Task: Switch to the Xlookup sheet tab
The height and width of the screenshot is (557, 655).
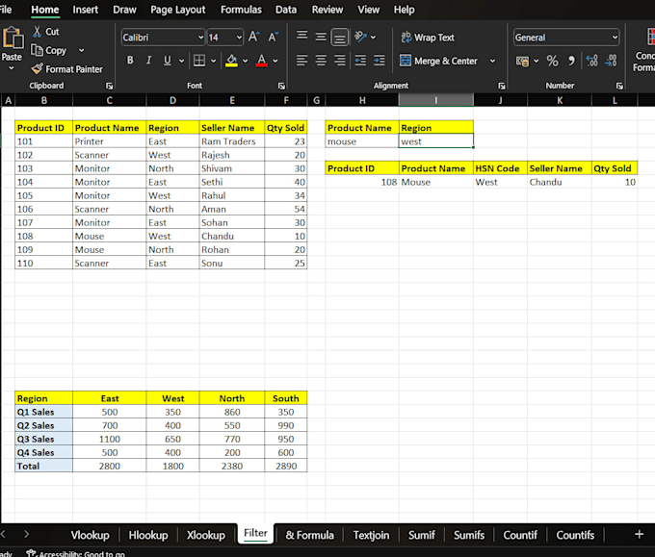Action: click(206, 535)
